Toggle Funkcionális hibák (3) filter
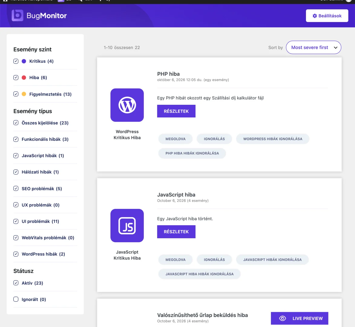Image resolution: width=355 pixels, height=327 pixels. pos(16,139)
